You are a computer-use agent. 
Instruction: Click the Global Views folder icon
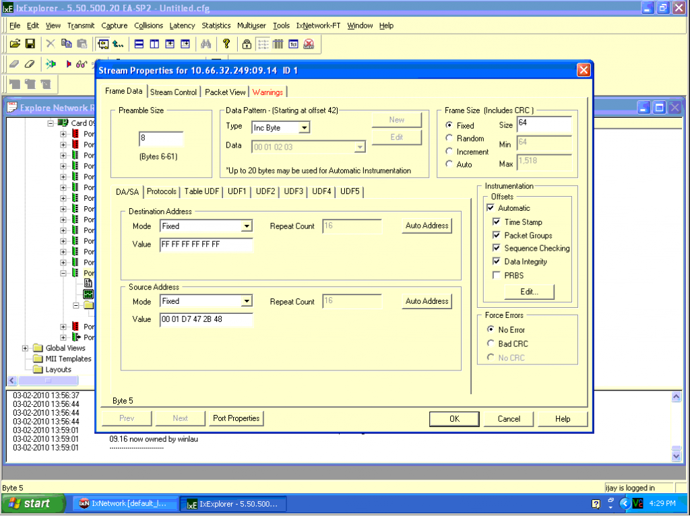(x=38, y=348)
